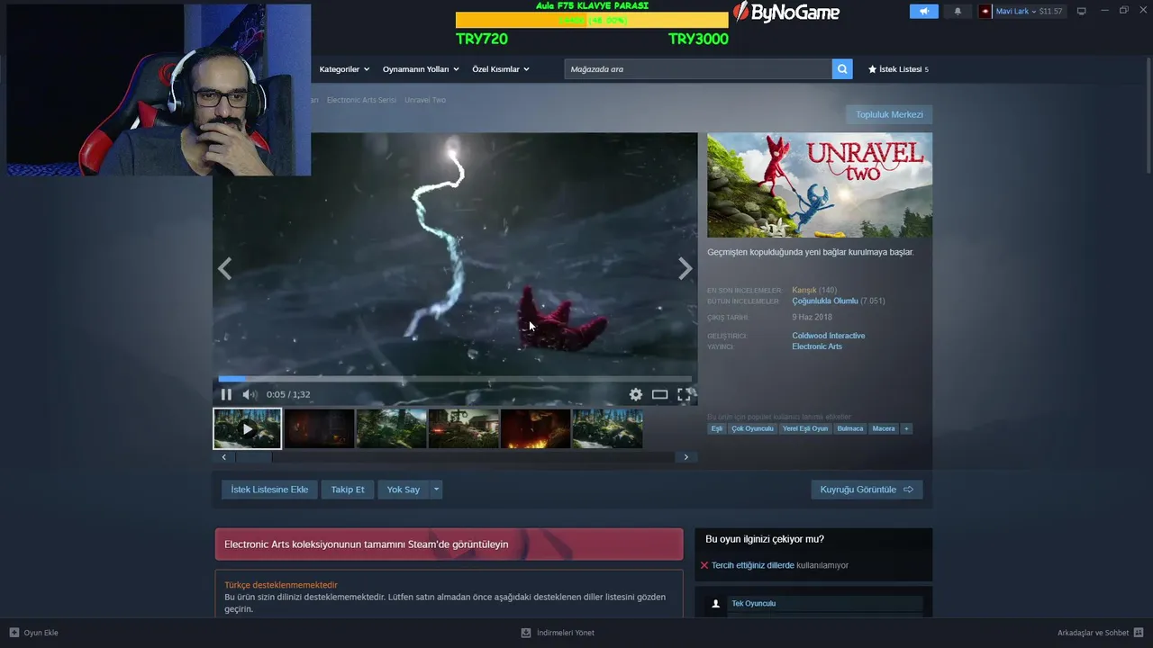Expand Oynamanın Yolları dropdown

[x=421, y=69]
